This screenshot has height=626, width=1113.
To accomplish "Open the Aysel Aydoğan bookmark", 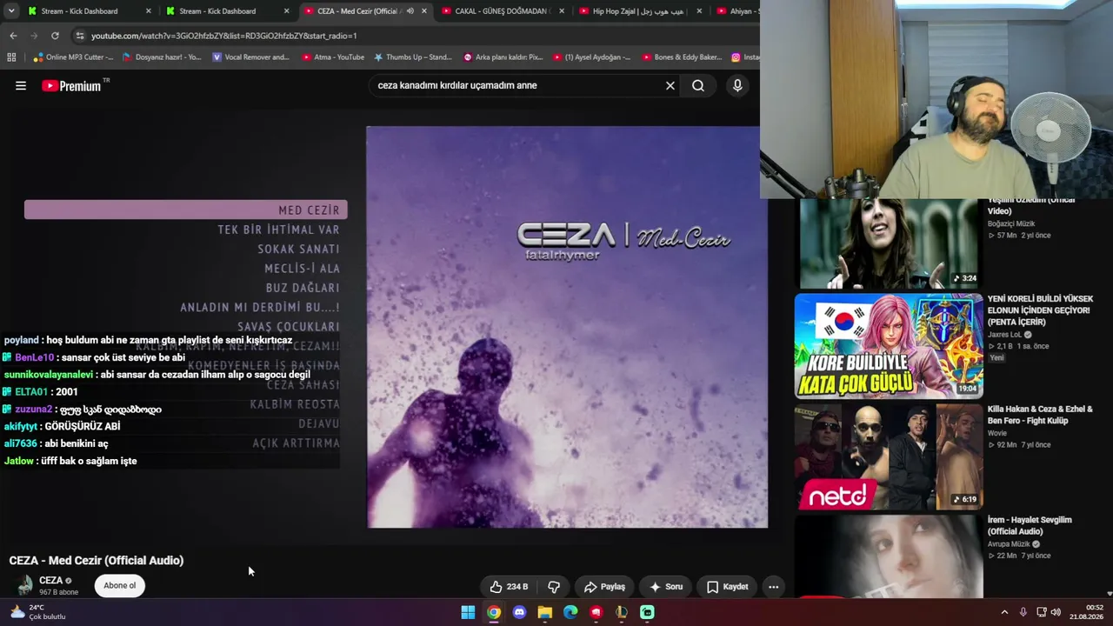I will tap(591, 57).
